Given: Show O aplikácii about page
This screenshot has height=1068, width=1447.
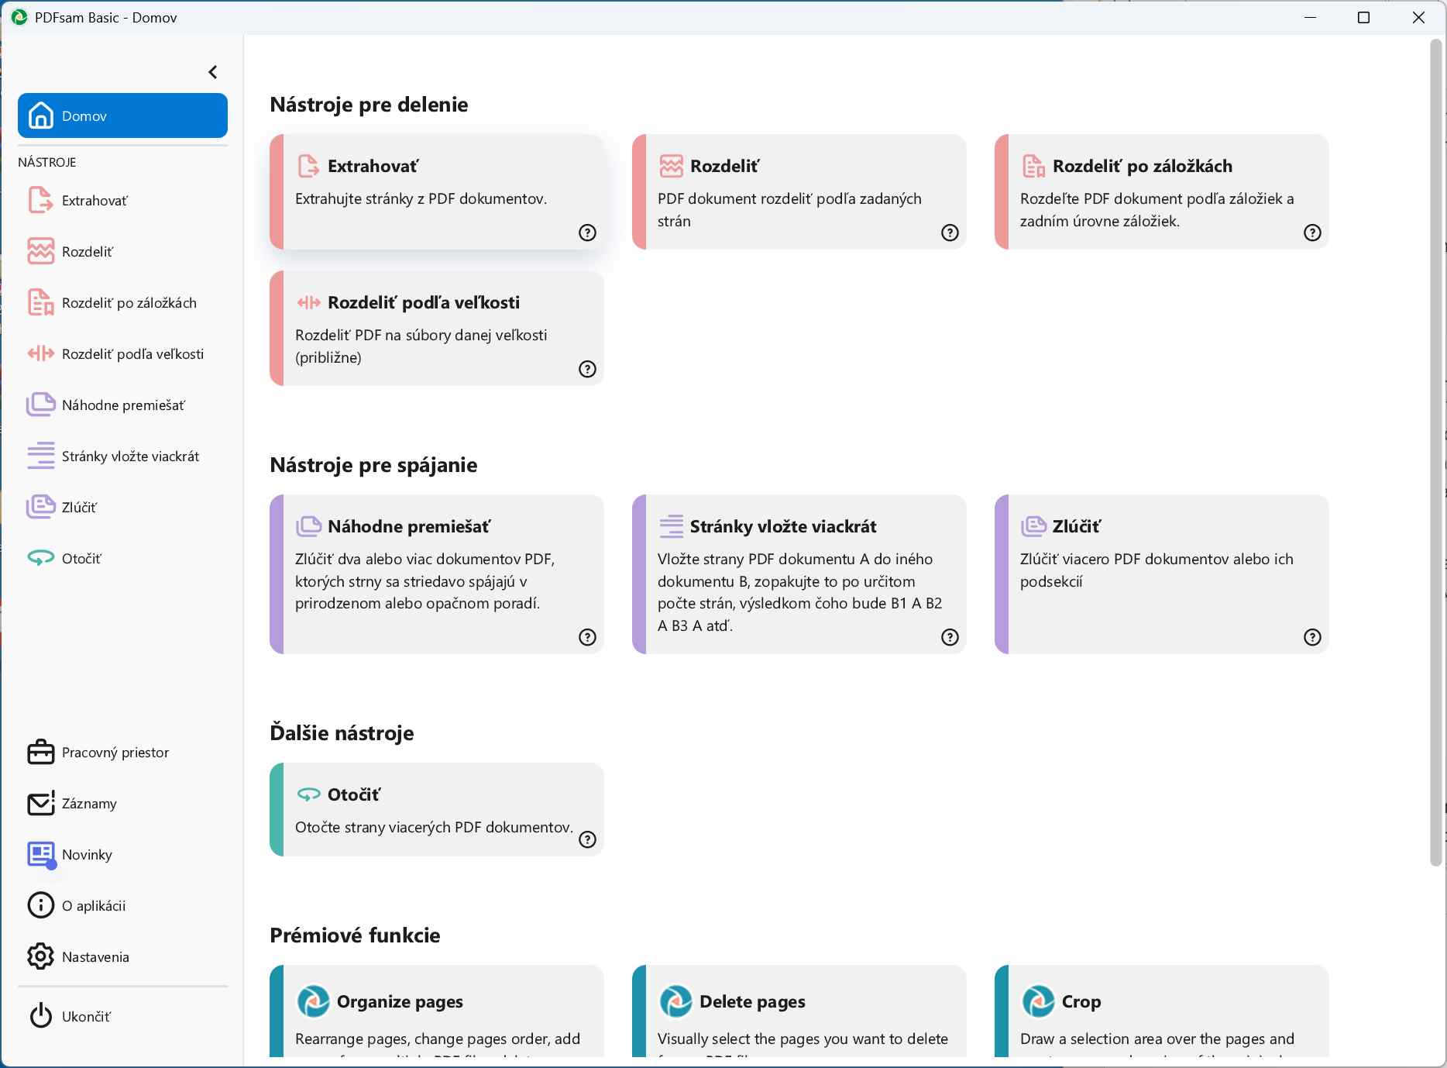Looking at the screenshot, I should pos(93,906).
